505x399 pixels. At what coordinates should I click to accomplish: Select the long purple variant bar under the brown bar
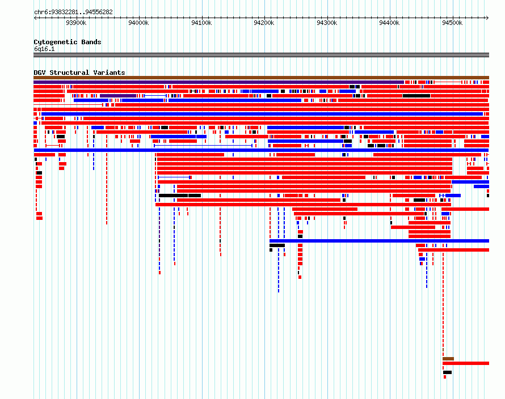coord(218,82)
